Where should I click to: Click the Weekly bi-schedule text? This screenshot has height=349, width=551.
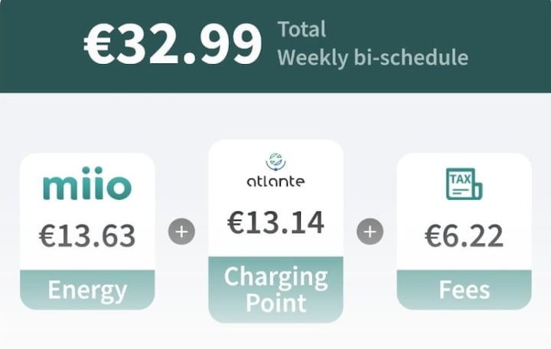[x=373, y=57]
